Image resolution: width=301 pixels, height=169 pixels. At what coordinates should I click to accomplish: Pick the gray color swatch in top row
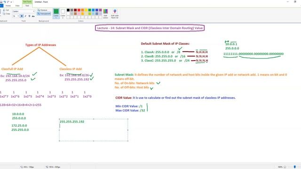(x=72, y=10)
